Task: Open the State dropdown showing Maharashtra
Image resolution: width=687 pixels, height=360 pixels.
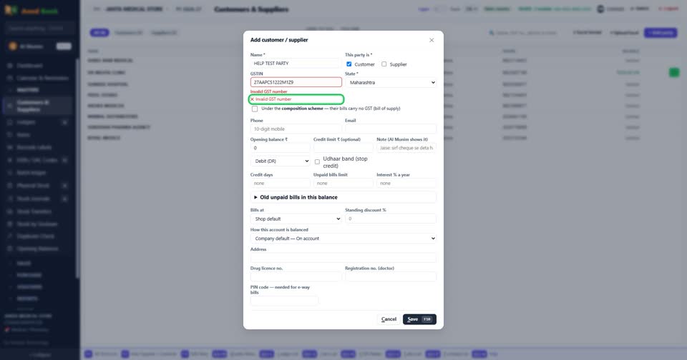Action: [391, 82]
